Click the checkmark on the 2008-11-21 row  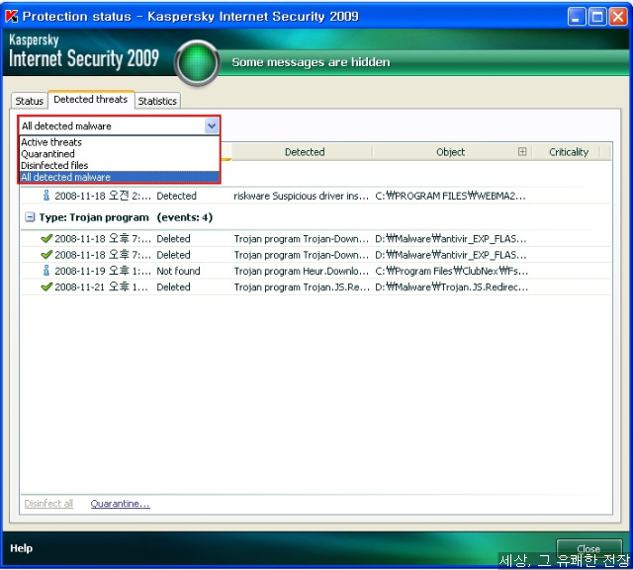(46, 287)
